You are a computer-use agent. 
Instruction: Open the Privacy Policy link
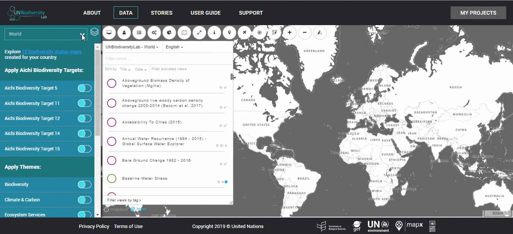[x=94, y=226]
